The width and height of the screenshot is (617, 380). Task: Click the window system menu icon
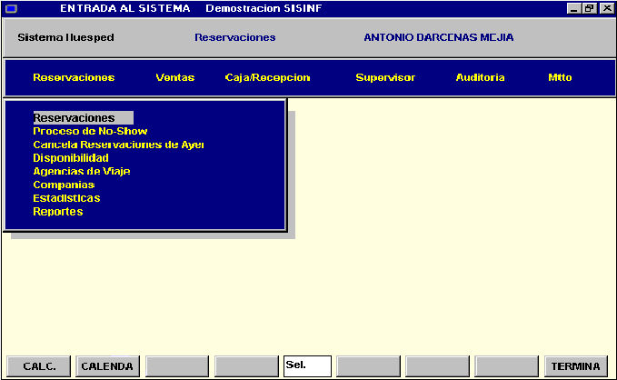[9, 8]
